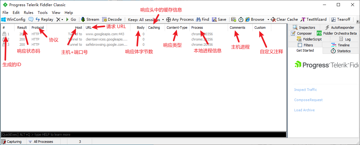Open the Help menu

pos(69,13)
